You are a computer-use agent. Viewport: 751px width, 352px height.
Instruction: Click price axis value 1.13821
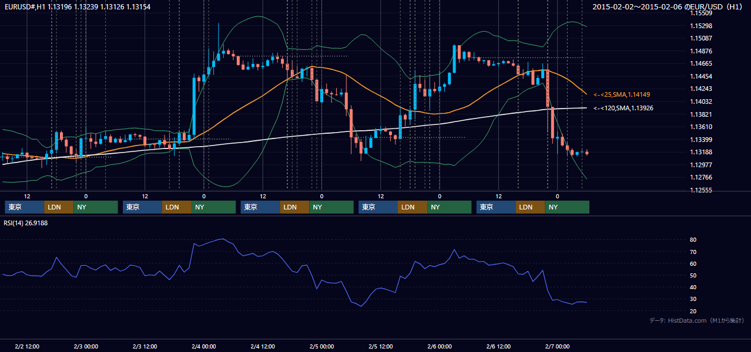point(701,114)
